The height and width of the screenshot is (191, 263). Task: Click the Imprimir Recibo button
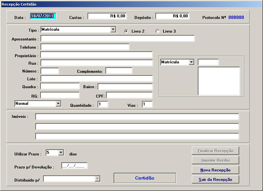tap(215, 160)
